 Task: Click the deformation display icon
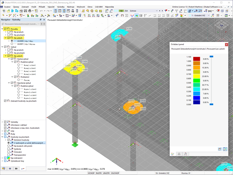(132, 15)
